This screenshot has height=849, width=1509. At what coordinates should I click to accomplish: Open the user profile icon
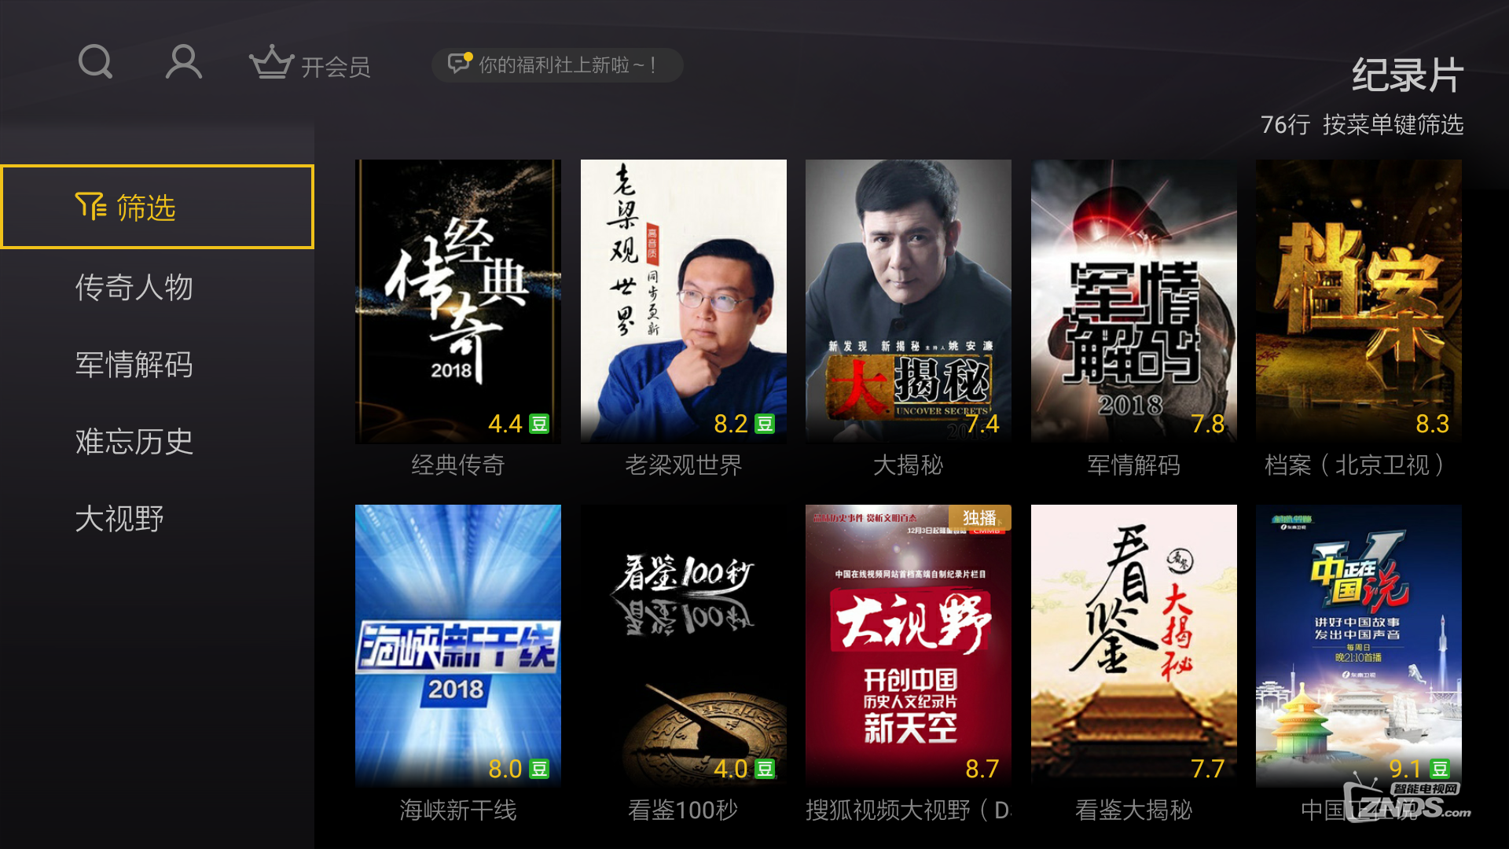pyautogui.click(x=184, y=62)
